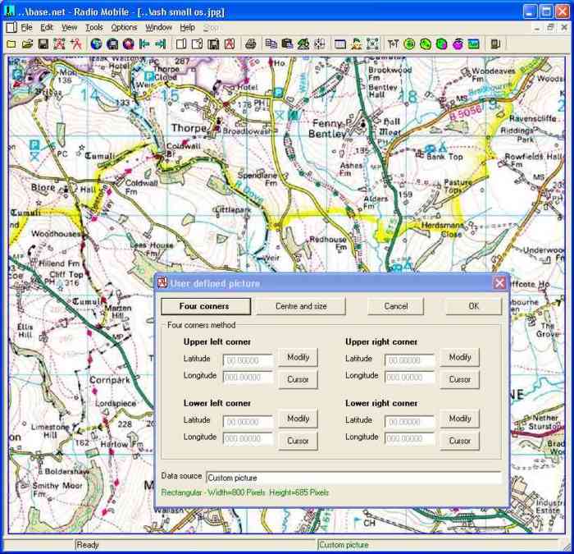Click the dark globe with monitor toolbar icon

click(112, 44)
